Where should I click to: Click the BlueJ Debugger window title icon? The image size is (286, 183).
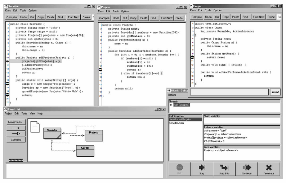(169, 91)
